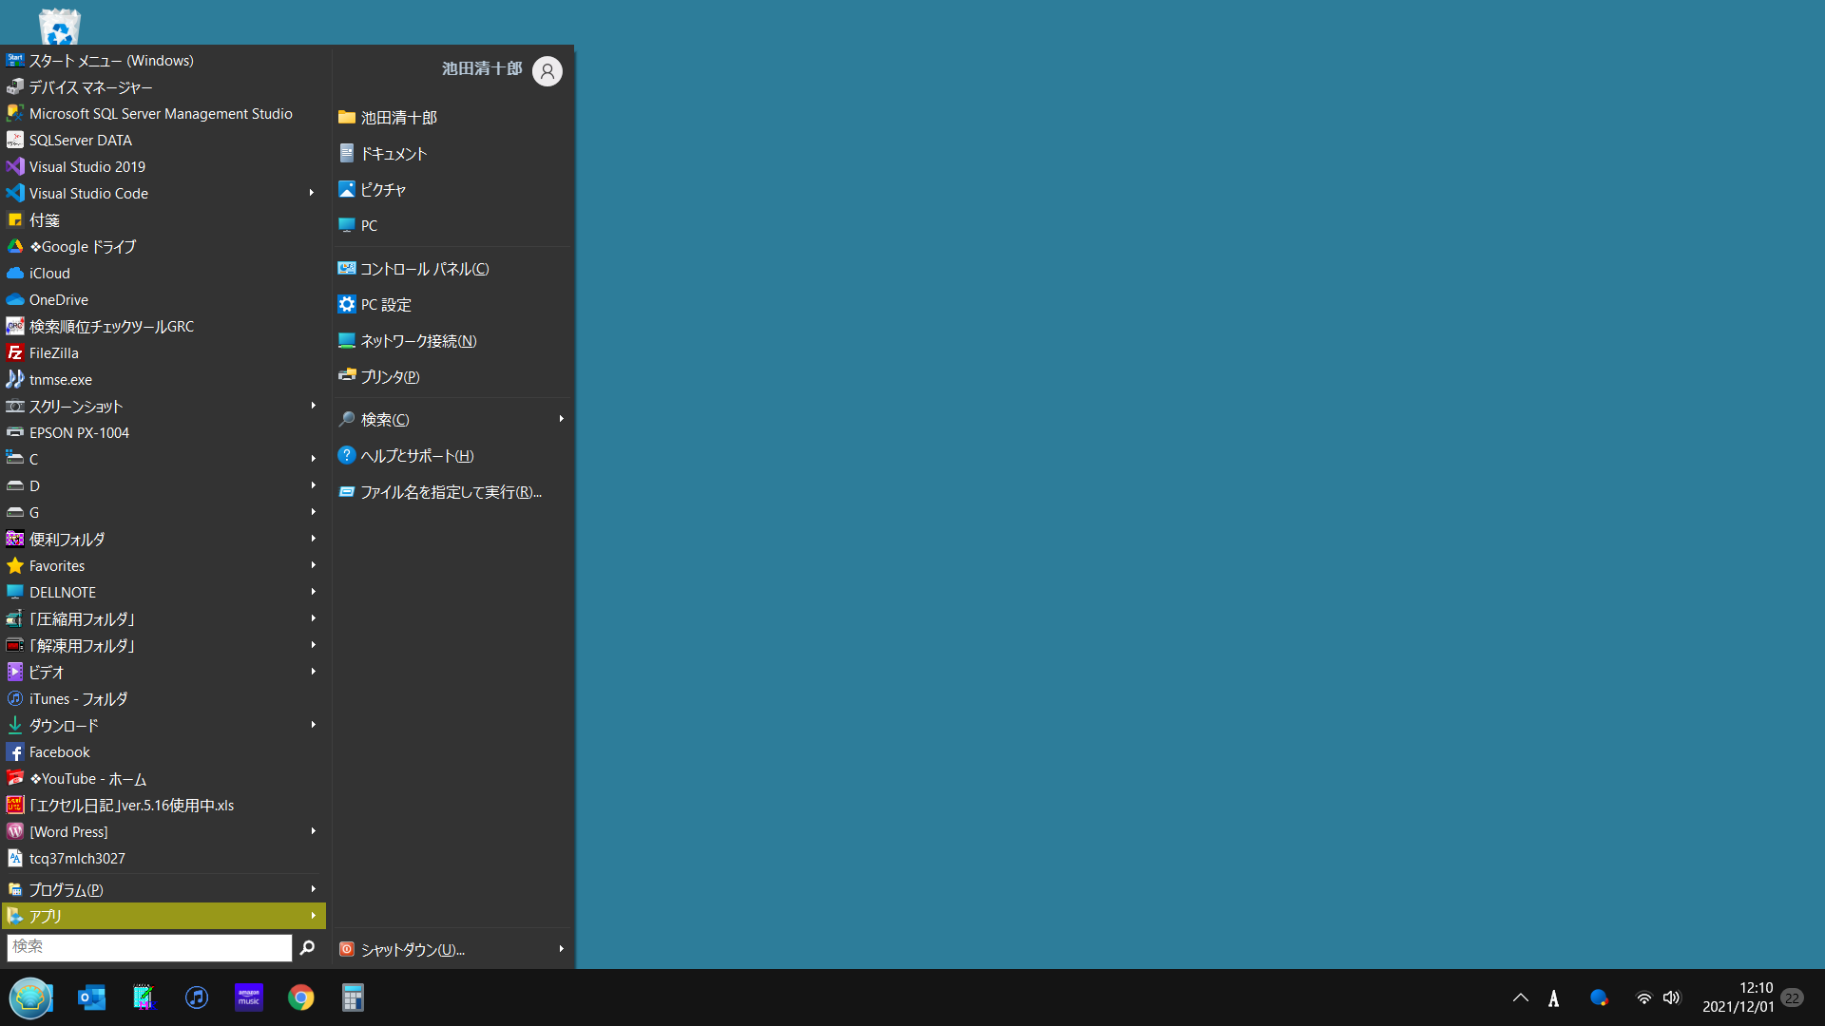1825x1026 pixels.
Task: Click the ヘルプとサポート question icon
Action: 347,455
